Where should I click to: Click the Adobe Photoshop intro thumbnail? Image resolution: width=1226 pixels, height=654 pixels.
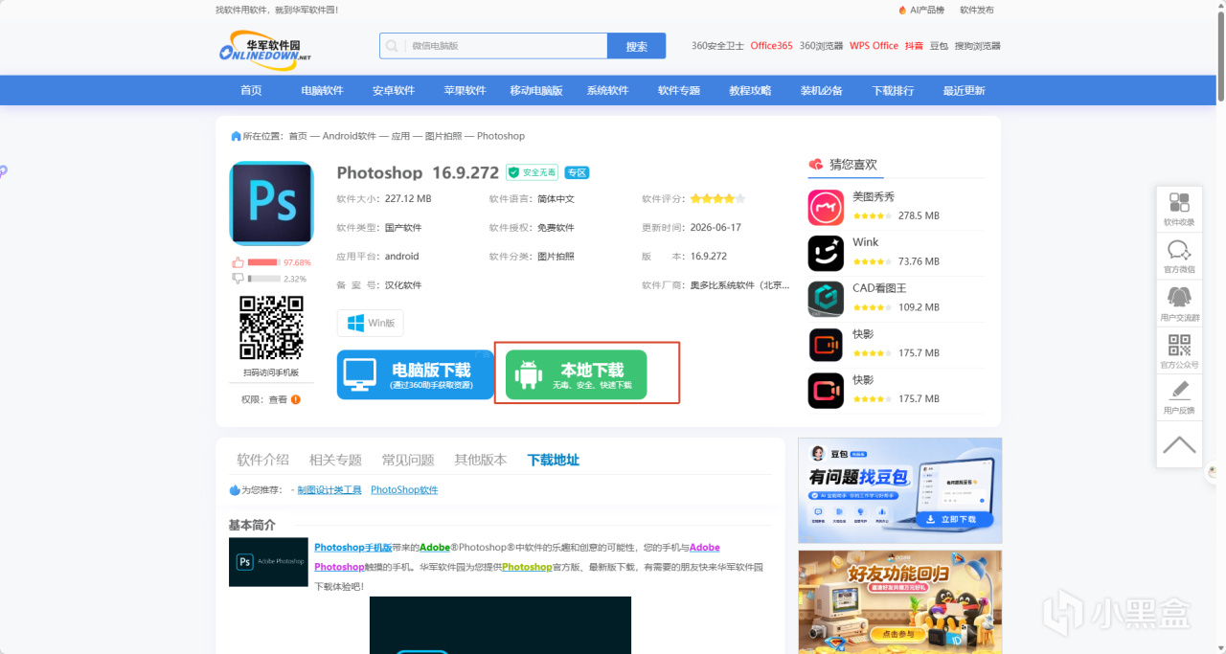(268, 562)
